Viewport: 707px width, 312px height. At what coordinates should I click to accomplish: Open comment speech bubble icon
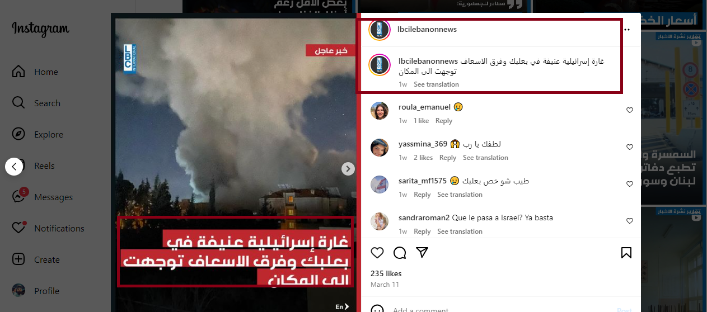tap(400, 253)
